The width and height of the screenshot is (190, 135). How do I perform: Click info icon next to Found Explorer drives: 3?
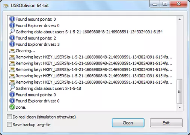12,44
